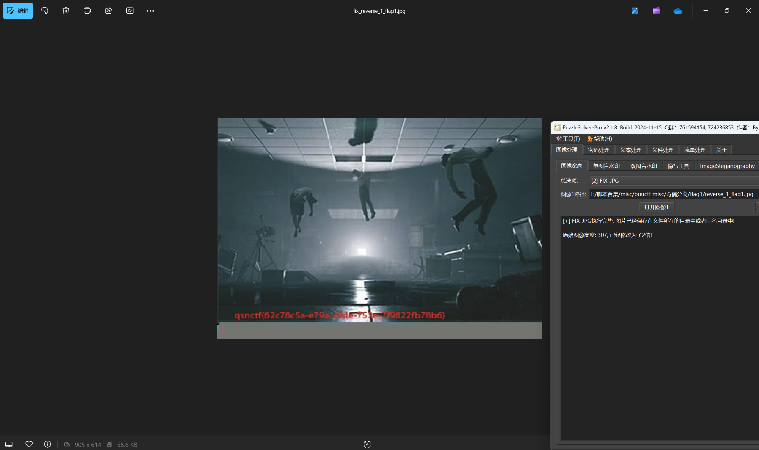Image resolution: width=759 pixels, height=450 pixels.
Task: Select the 图像宽高 sub-tab
Action: (571, 166)
